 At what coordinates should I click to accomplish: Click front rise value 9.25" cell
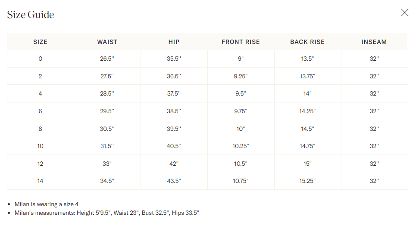click(241, 76)
